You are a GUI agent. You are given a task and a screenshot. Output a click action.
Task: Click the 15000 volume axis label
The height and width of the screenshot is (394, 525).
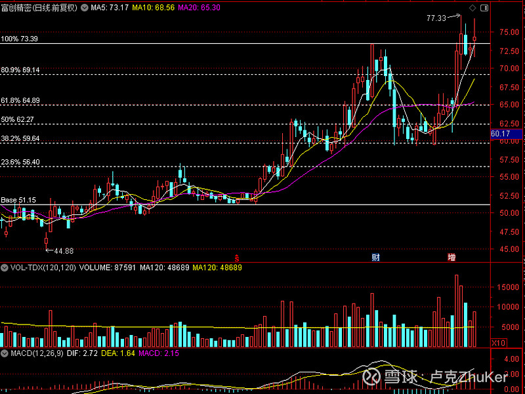click(508, 287)
